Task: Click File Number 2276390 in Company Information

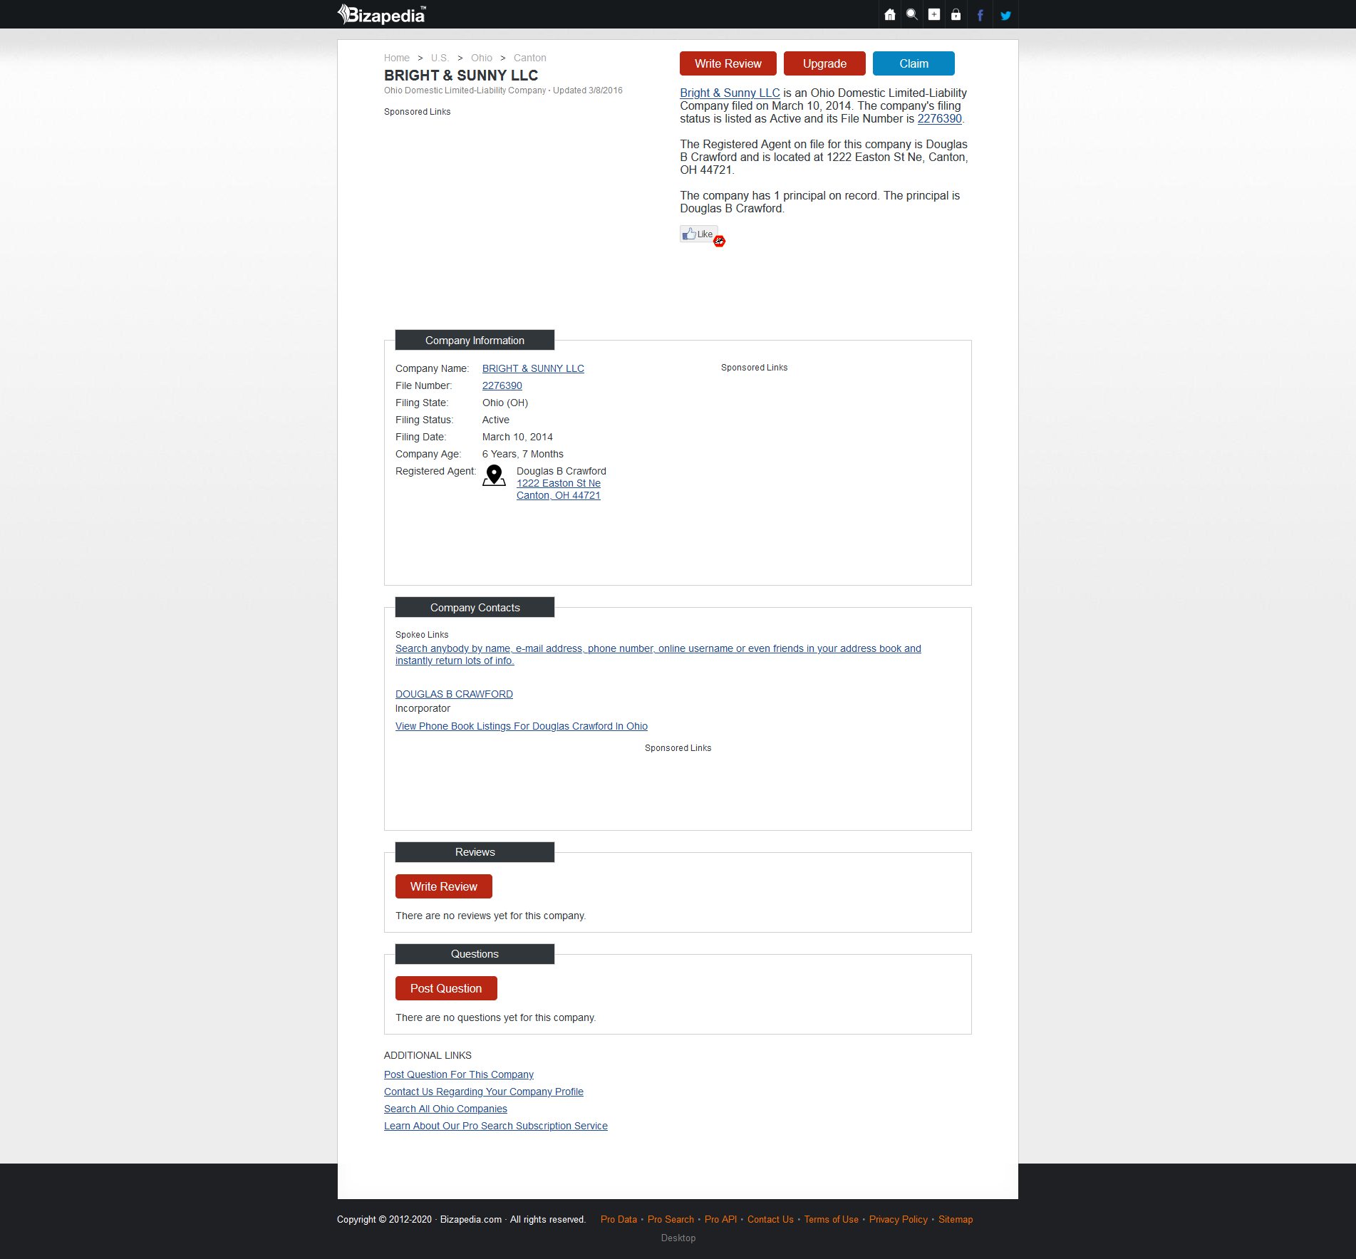Action: coord(502,385)
